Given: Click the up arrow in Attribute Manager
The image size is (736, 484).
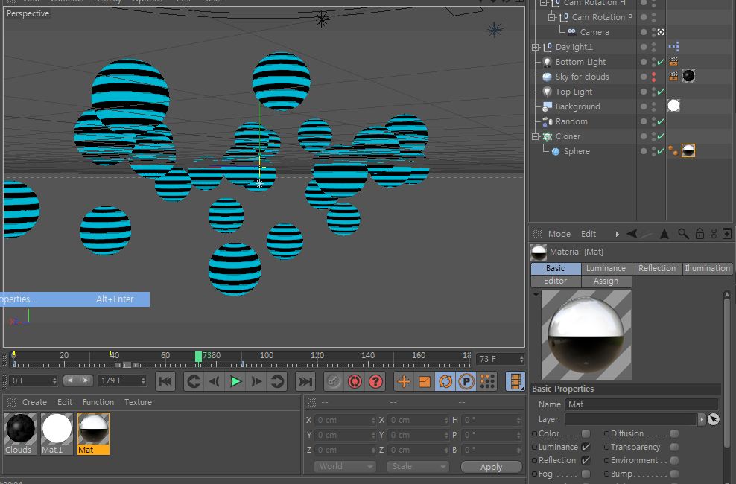Looking at the screenshot, I should point(664,234).
